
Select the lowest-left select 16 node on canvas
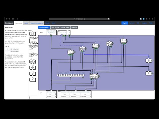[x=71, y=52]
